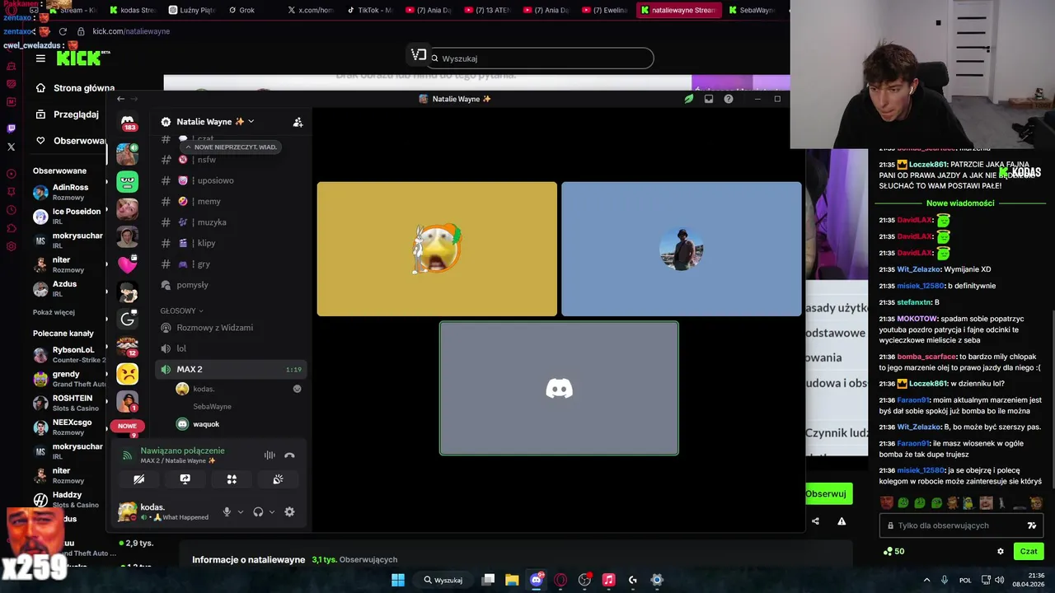The image size is (1055, 593).
Task: Jump to new unread messages pill
Action: tap(231, 147)
